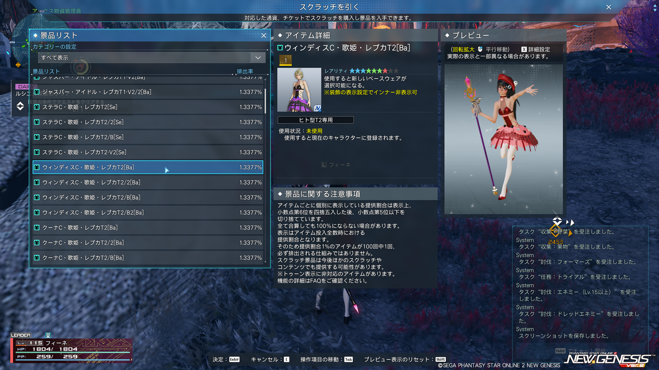
Task: Click the basewear icon of ステラC・歌姫・レプカT2[Se]
Action: click(37, 107)
